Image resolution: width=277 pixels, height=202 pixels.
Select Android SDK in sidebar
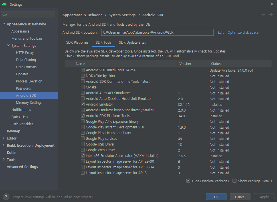pos(29,95)
